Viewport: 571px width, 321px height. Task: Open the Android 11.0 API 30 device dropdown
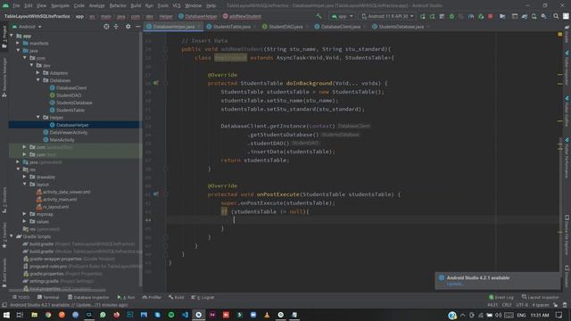pos(387,16)
